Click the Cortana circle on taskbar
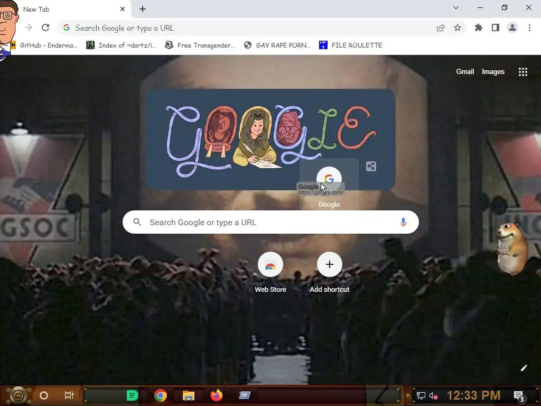The image size is (541, 406). click(44, 395)
